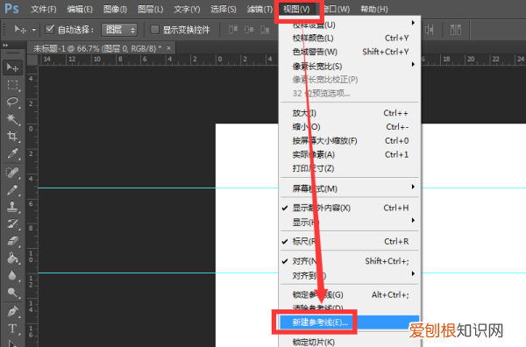The height and width of the screenshot is (347, 526).
Task: Select the Pen tool
Action: [13, 311]
